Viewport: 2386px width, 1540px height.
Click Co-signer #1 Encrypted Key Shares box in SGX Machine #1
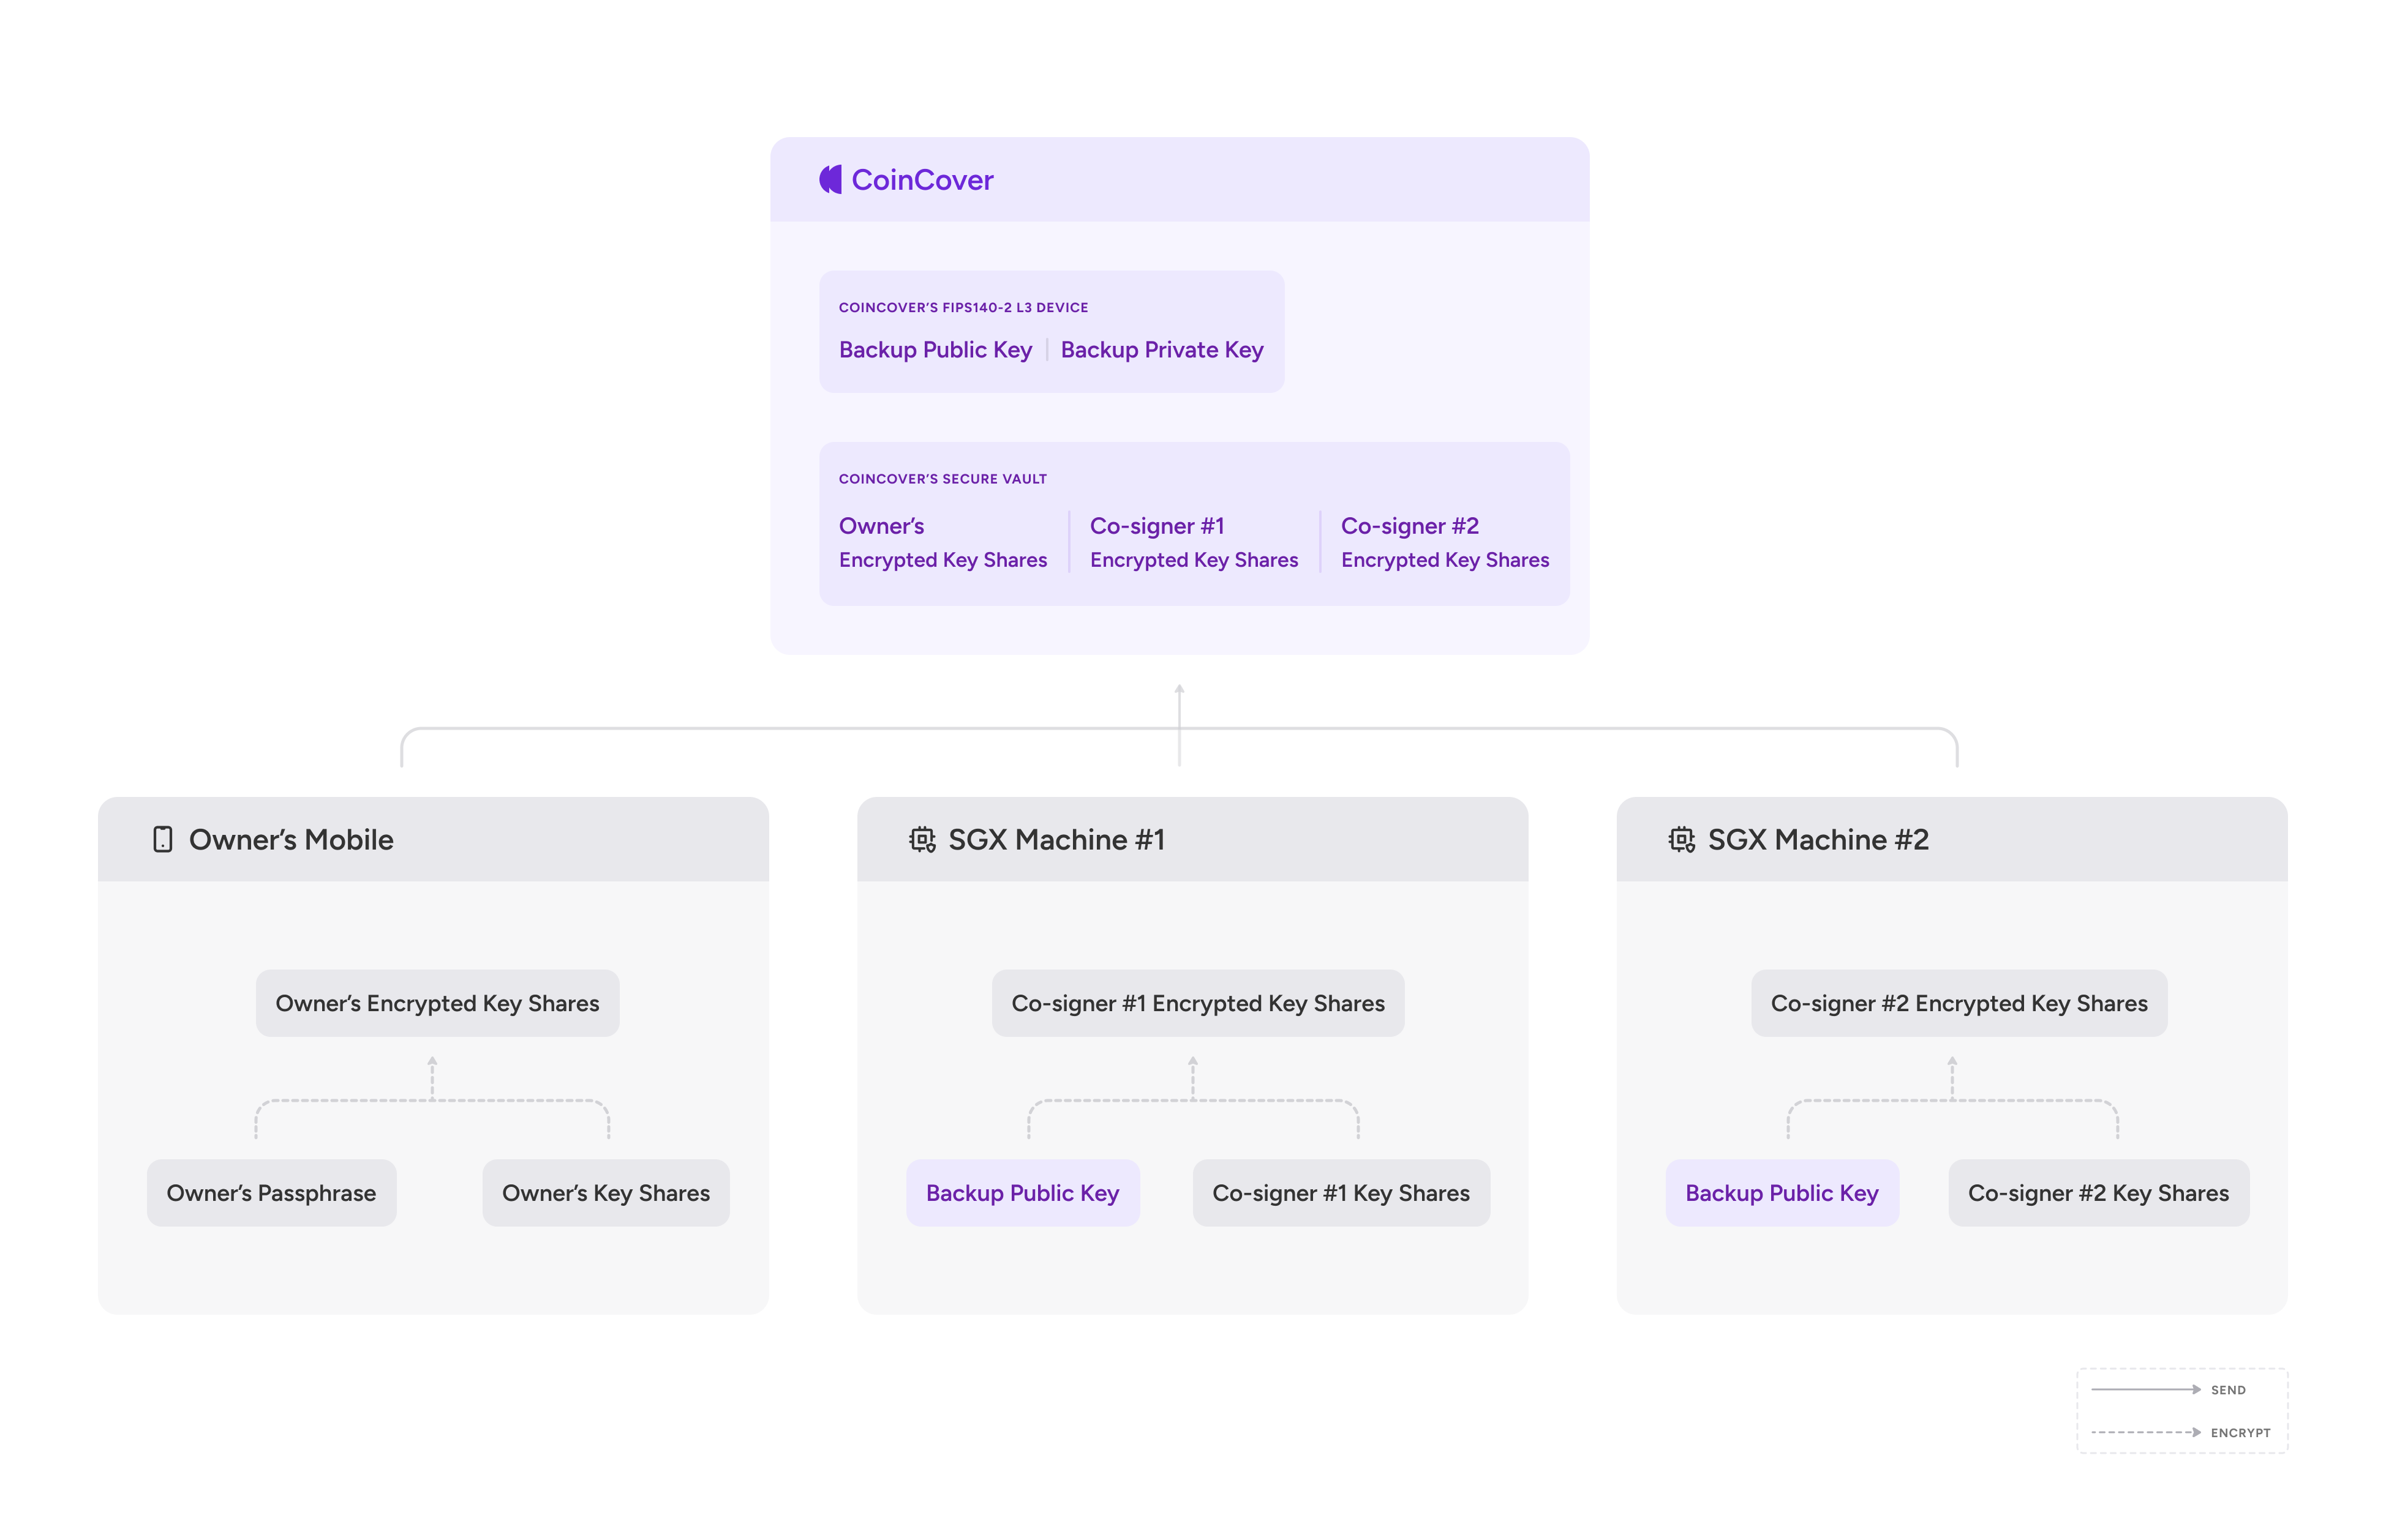1197,1003
